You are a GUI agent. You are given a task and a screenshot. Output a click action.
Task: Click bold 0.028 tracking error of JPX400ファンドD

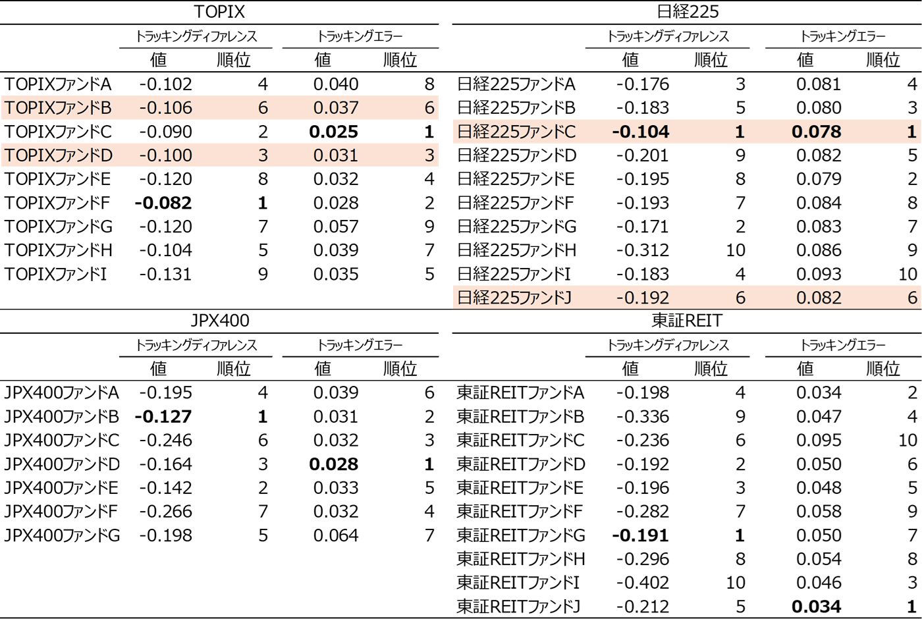click(x=334, y=464)
